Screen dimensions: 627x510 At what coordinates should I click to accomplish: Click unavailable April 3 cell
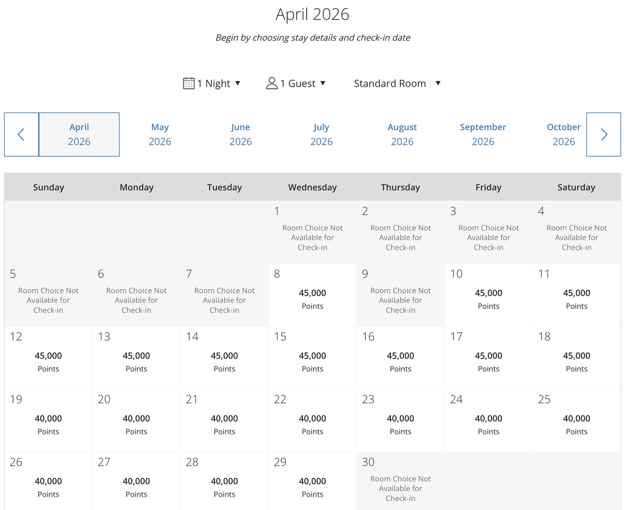pos(489,233)
